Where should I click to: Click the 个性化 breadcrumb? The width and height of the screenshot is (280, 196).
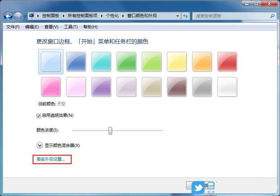click(112, 16)
